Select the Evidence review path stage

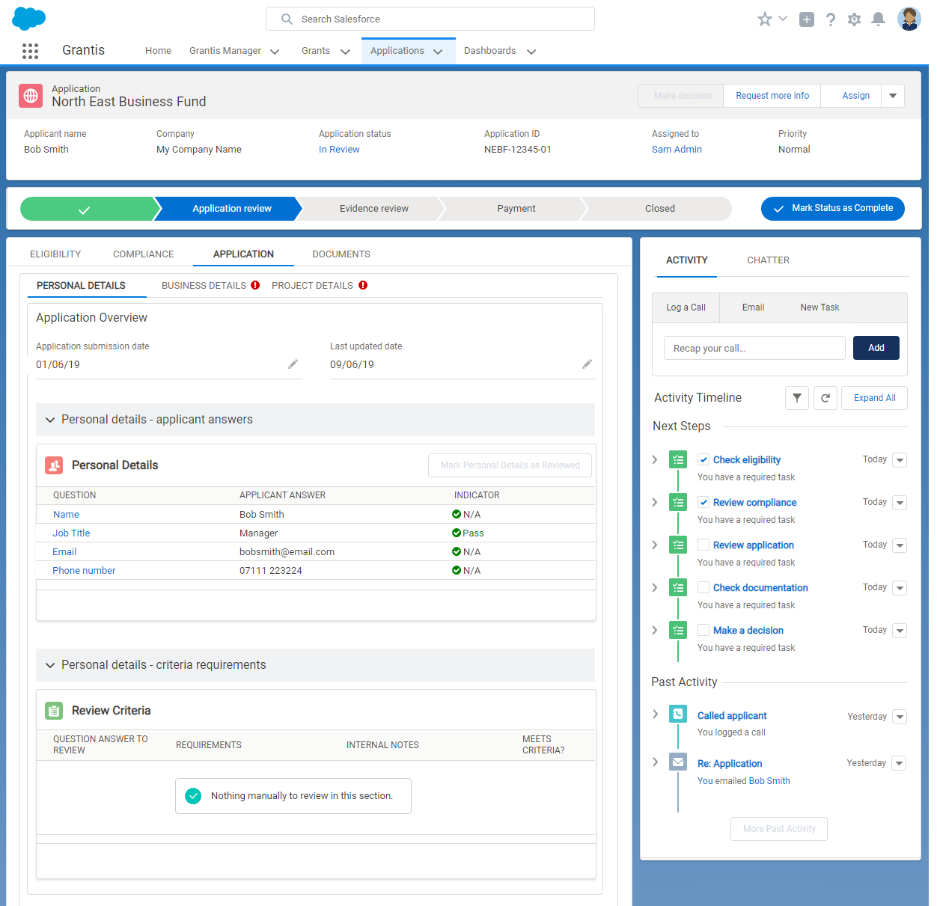[x=374, y=209]
